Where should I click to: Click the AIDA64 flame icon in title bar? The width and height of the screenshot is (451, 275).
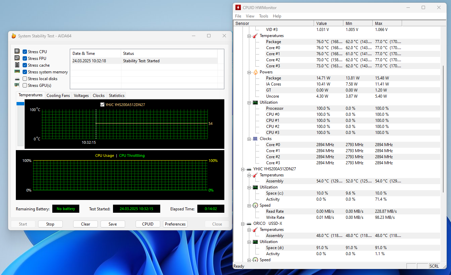click(x=13, y=36)
